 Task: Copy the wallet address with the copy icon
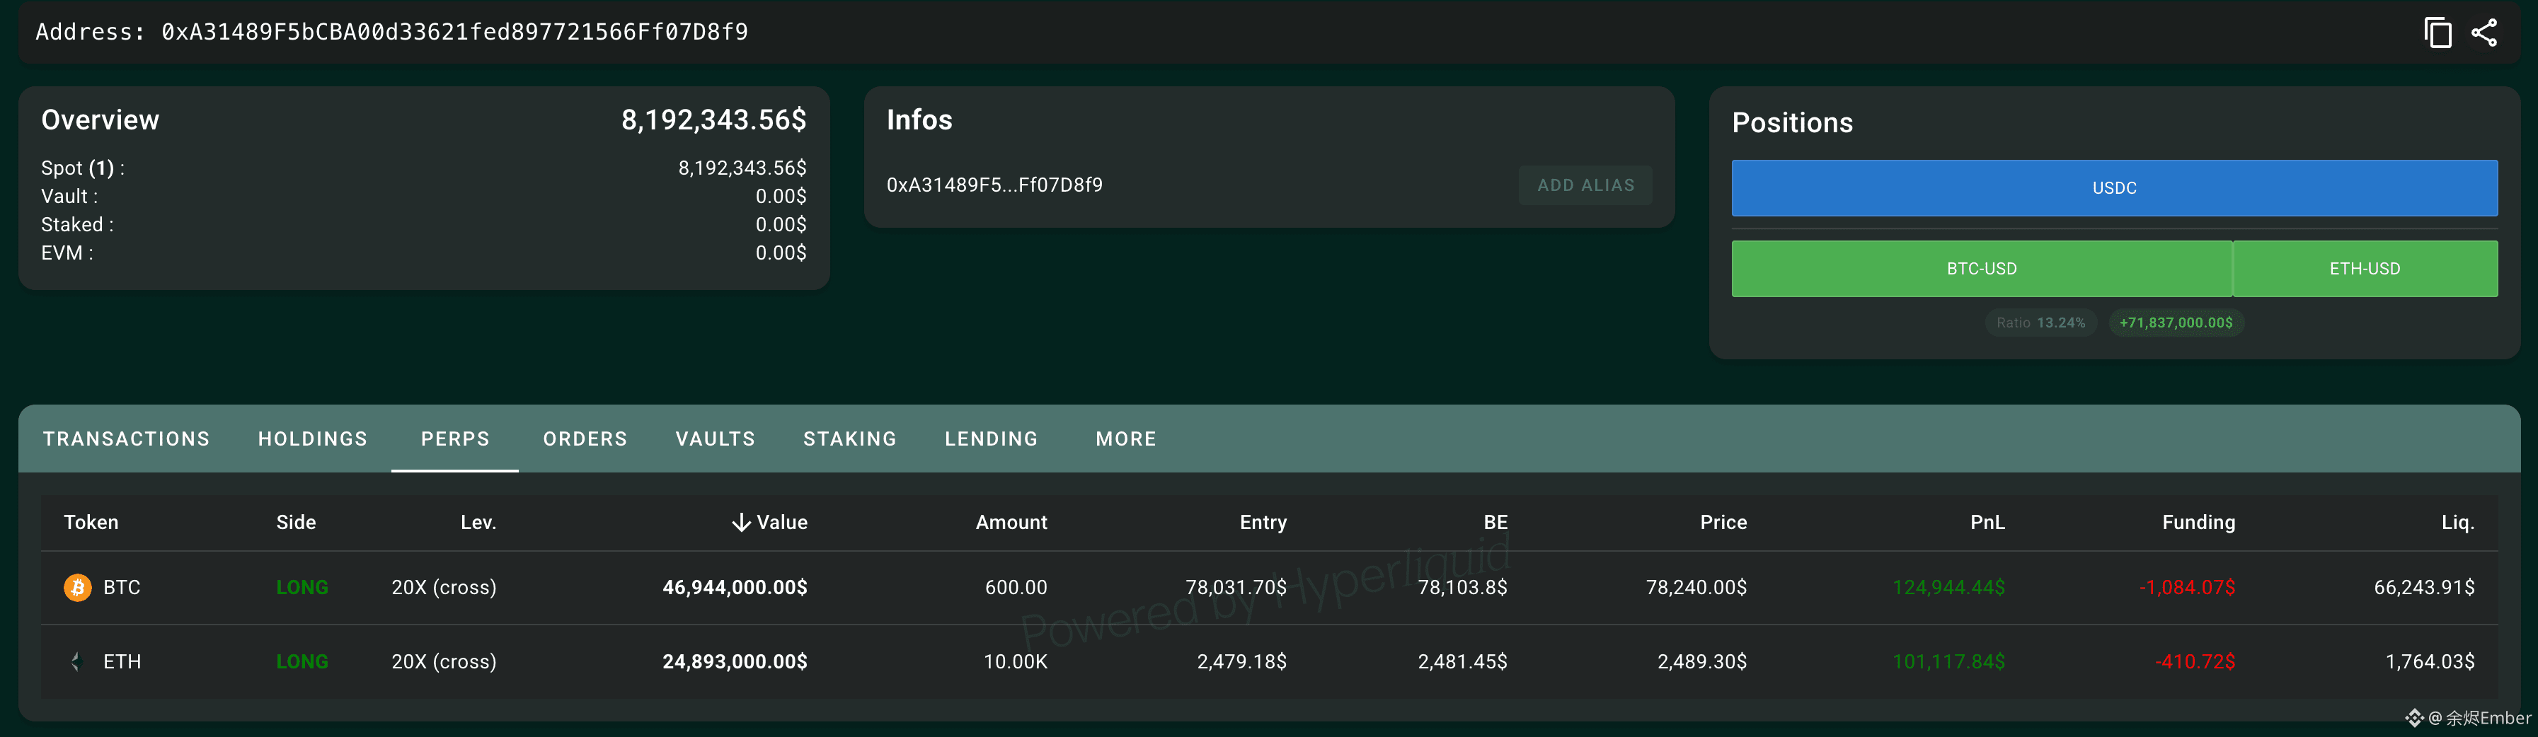(2437, 33)
